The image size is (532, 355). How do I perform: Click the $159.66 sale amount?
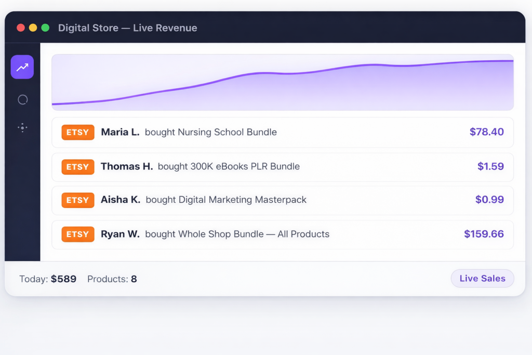(x=484, y=234)
